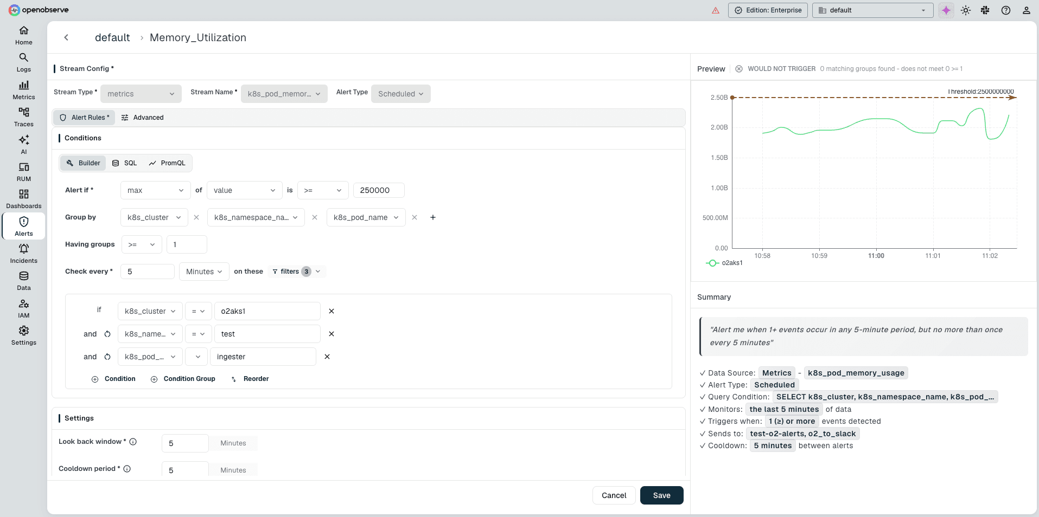
Task: Delete the ingester filter condition
Action: pos(327,357)
